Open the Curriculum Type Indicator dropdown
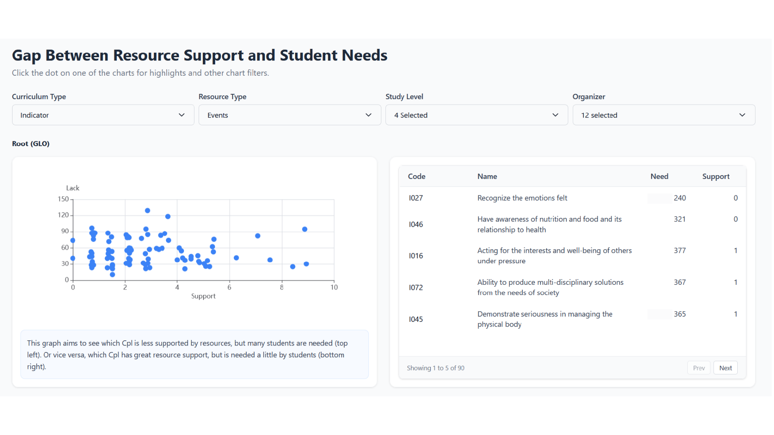 click(103, 115)
